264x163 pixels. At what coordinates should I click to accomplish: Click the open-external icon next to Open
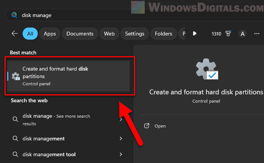coord(147,126)
